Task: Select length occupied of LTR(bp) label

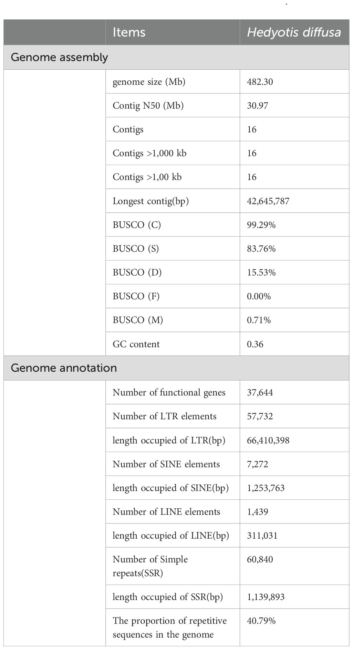Action: [x=169, y=440]
